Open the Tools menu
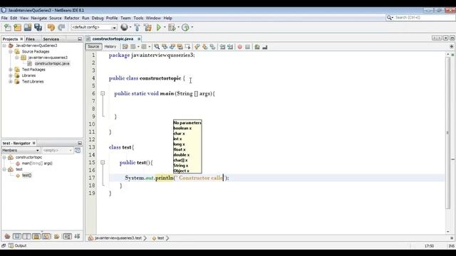 pyautogui.click(x=138, y=18)
